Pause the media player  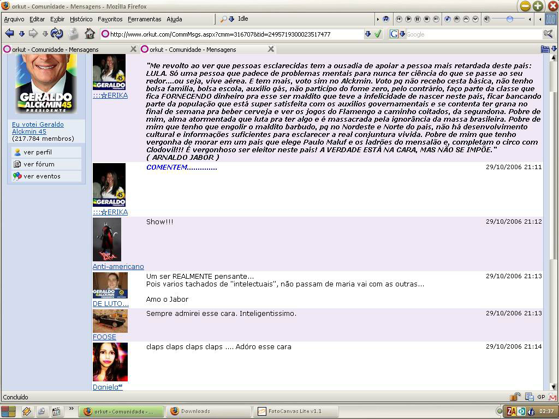[x=418, y=19]
